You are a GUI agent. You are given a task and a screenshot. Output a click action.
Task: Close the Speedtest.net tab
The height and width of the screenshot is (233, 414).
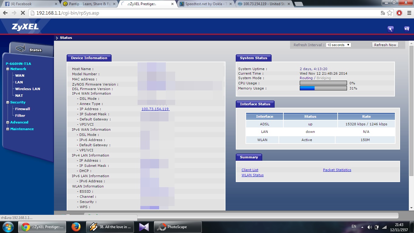point(231,4)
